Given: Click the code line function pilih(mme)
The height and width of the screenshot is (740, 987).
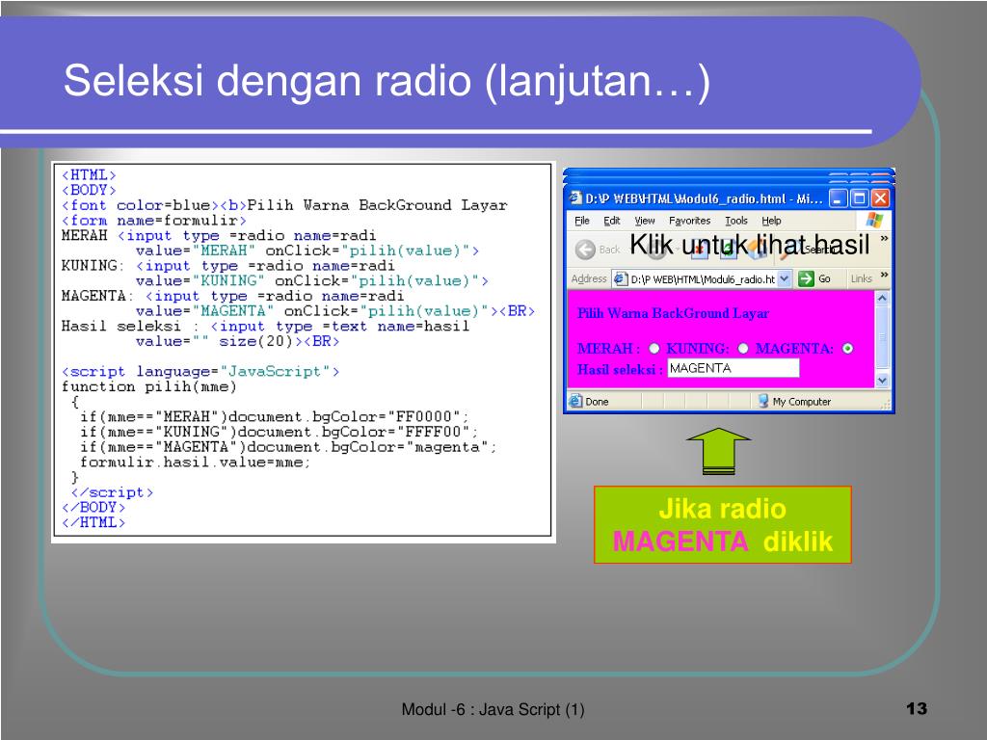Looking at the screenshot, I should (x=148, y=386).
